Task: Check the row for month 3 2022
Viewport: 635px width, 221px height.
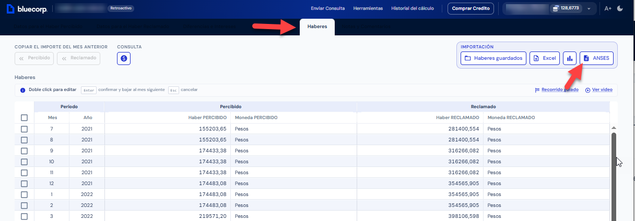Action: point(24,216)
